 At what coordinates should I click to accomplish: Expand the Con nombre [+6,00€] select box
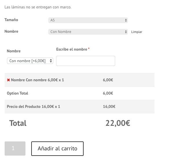click(x=30, y=61)
